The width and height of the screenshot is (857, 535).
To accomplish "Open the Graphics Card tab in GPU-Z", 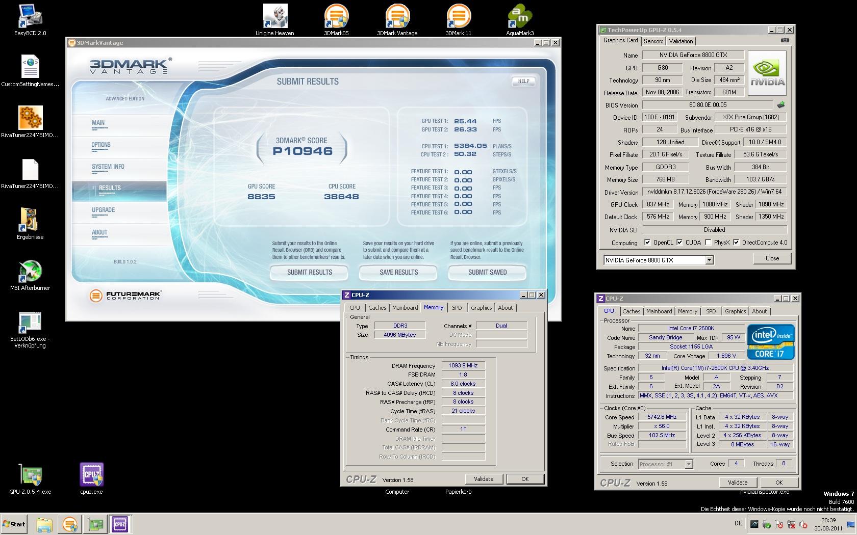I will [x=620, y=40].
